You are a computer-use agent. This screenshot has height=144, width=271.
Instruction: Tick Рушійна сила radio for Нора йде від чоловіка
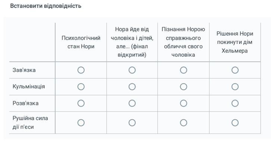tap(132, 123)
